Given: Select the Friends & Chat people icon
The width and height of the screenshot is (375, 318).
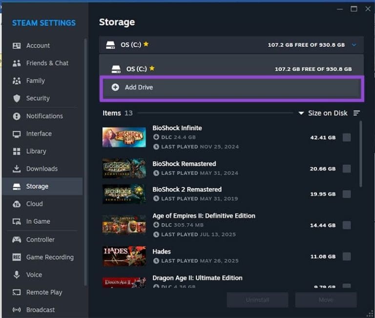Looking at the screenshot, I should point(17,63).
